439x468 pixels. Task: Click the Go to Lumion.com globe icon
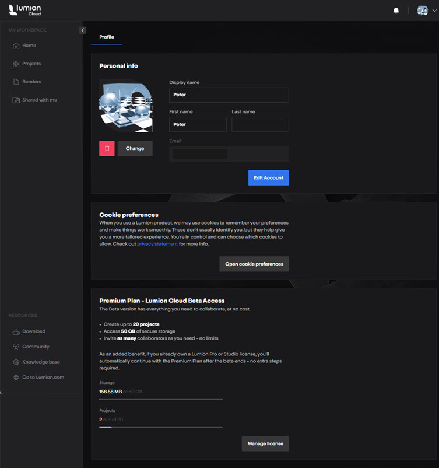(16, 378)
